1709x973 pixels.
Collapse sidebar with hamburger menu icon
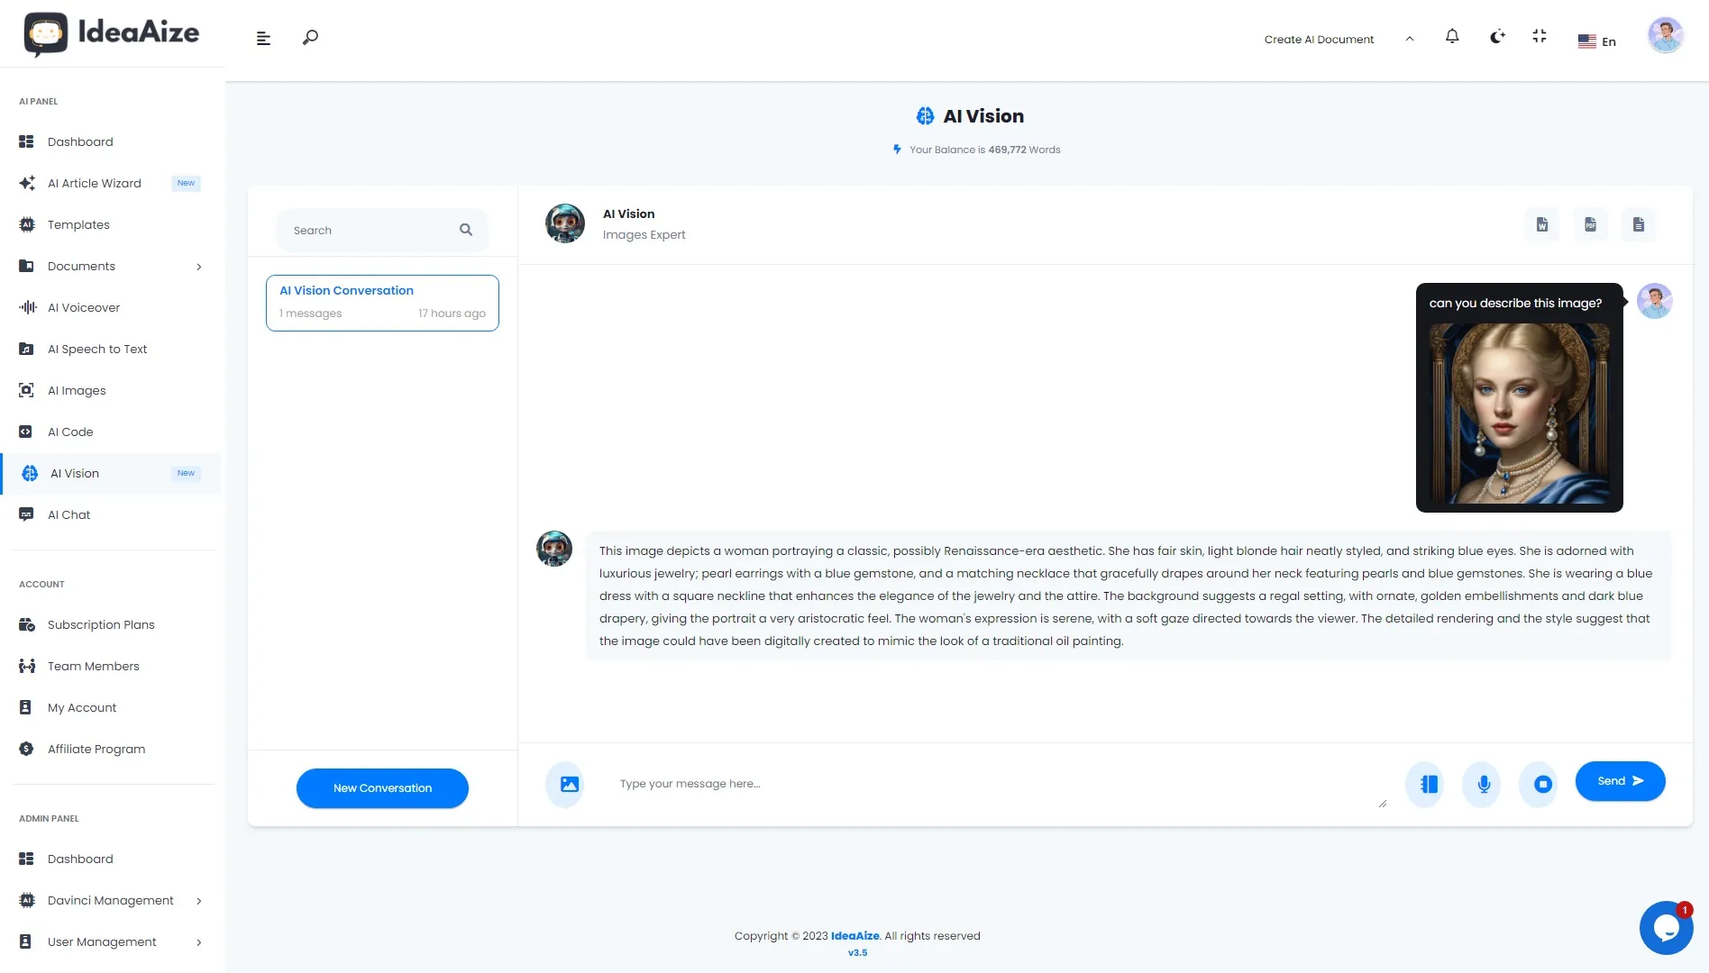tap(263, 39)
